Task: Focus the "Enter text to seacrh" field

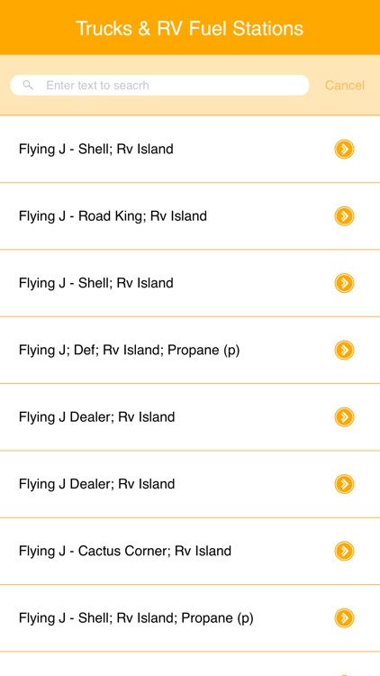Action: (159, 85)
